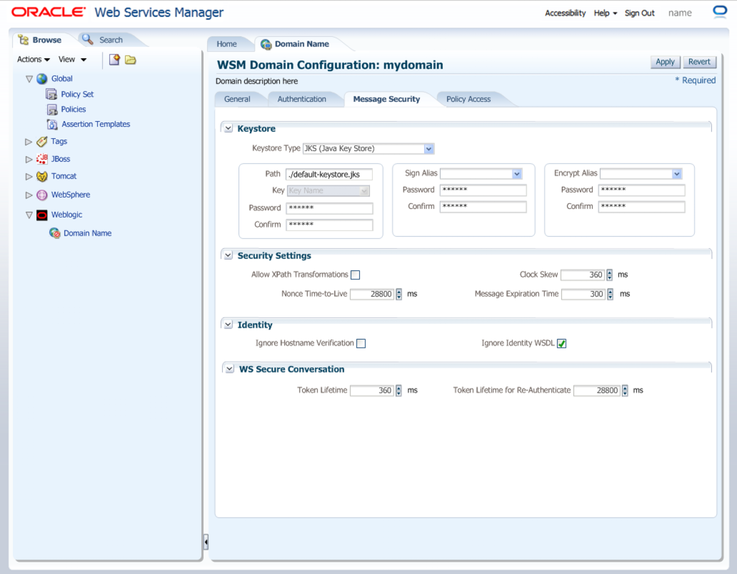Expand the Tomcat tree node
This screenshot has height=574, width=737.
click(29, 176)
